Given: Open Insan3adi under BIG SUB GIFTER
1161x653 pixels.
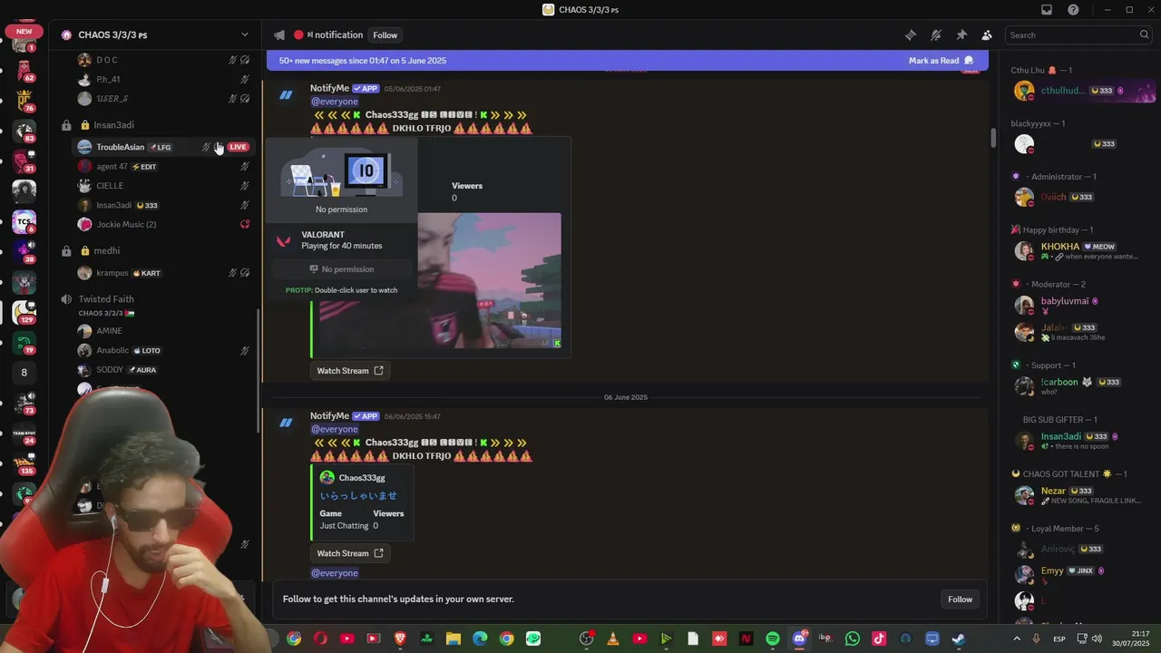Looking at the screenshot, I should 1082,441.
